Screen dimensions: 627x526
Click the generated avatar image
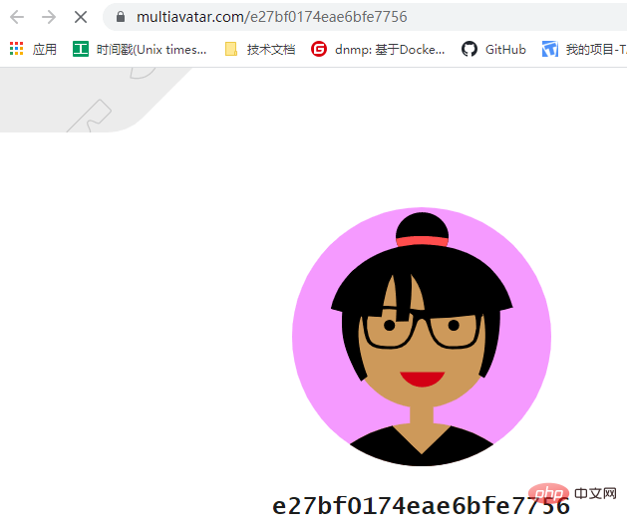(x=422, y=337)
